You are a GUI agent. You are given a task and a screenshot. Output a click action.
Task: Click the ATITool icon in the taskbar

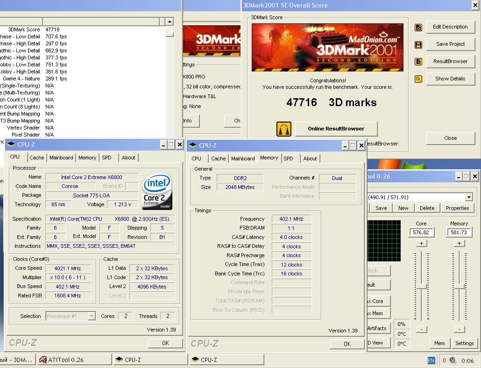coord(43,360)
